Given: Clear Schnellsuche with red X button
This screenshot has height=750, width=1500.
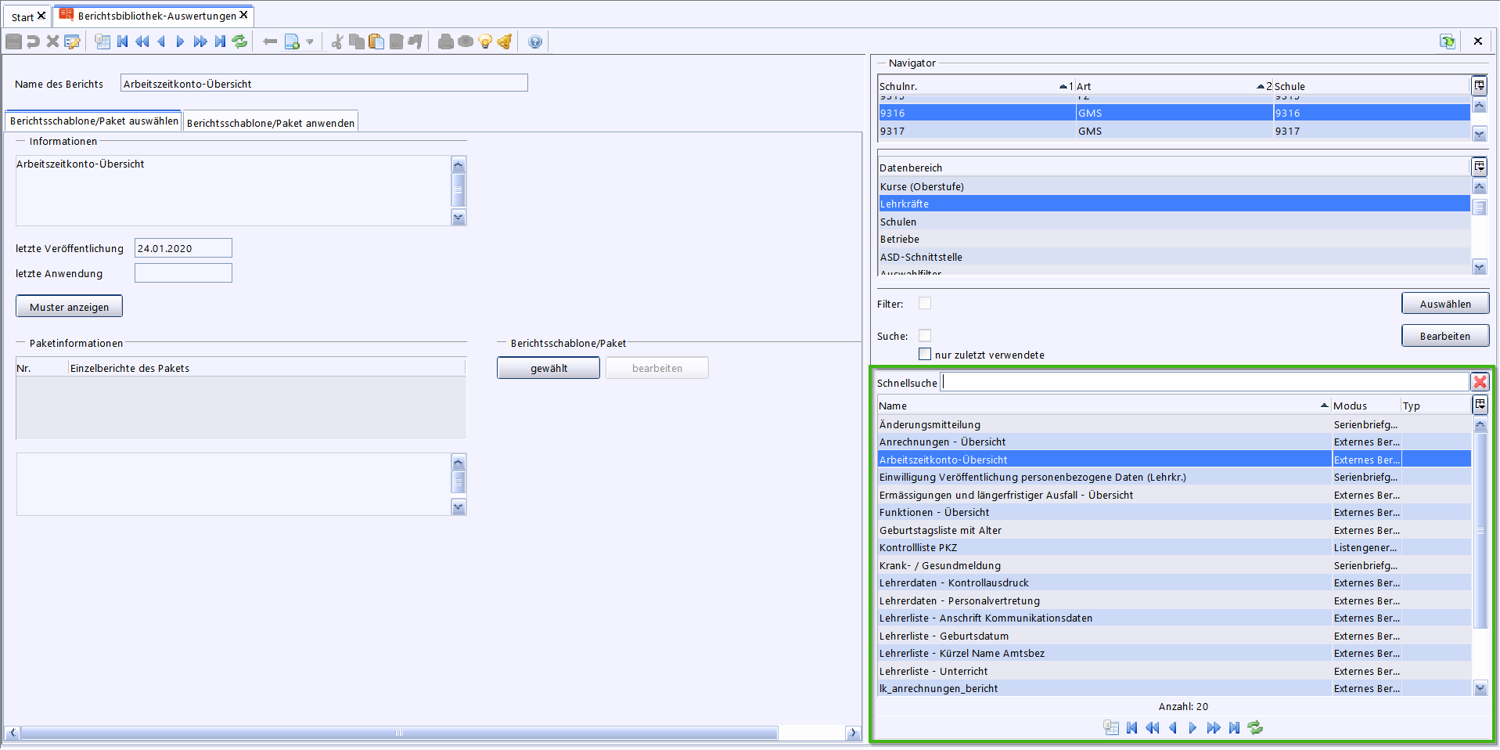Looking at the screenshot, I should click(x=1480, y=381).
